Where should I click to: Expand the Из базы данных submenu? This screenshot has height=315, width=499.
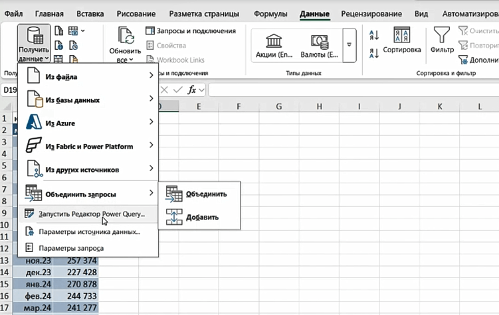tap(151, 98)
